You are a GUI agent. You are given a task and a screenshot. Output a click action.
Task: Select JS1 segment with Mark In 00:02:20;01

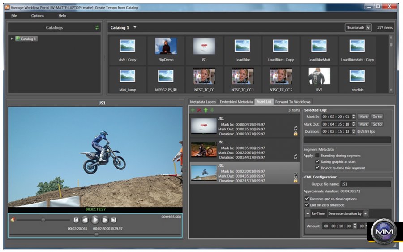pos(244,173)
